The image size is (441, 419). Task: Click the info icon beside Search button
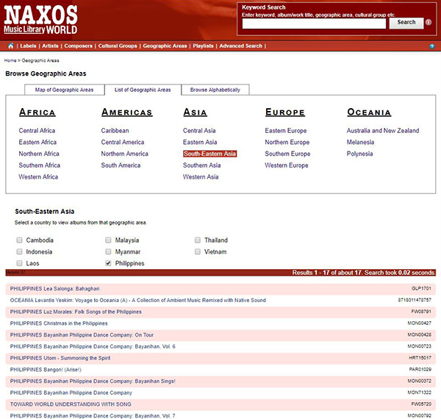(x=429, y=23)
